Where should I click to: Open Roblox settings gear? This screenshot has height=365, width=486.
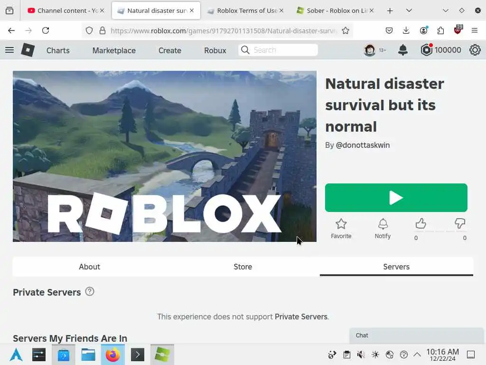(475, 50)
